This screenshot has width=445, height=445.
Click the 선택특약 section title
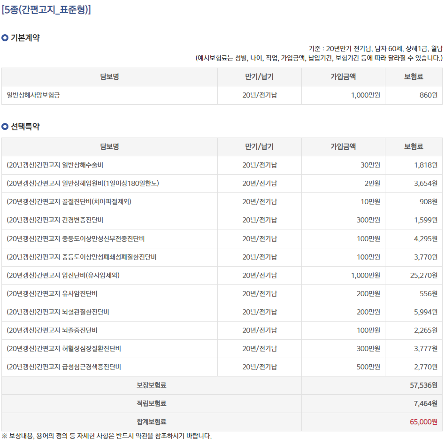tap(25, 127)
